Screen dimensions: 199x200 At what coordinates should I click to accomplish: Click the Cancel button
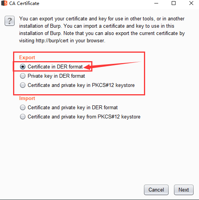click(x=156, y=190)
